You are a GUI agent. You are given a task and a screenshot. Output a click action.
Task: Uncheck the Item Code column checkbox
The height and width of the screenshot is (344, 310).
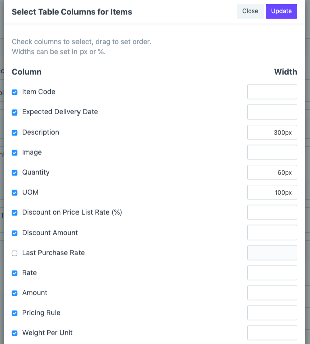click(x=15, y=92)
